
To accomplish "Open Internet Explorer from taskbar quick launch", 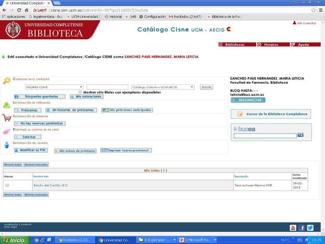I will (x=43, y=240).
